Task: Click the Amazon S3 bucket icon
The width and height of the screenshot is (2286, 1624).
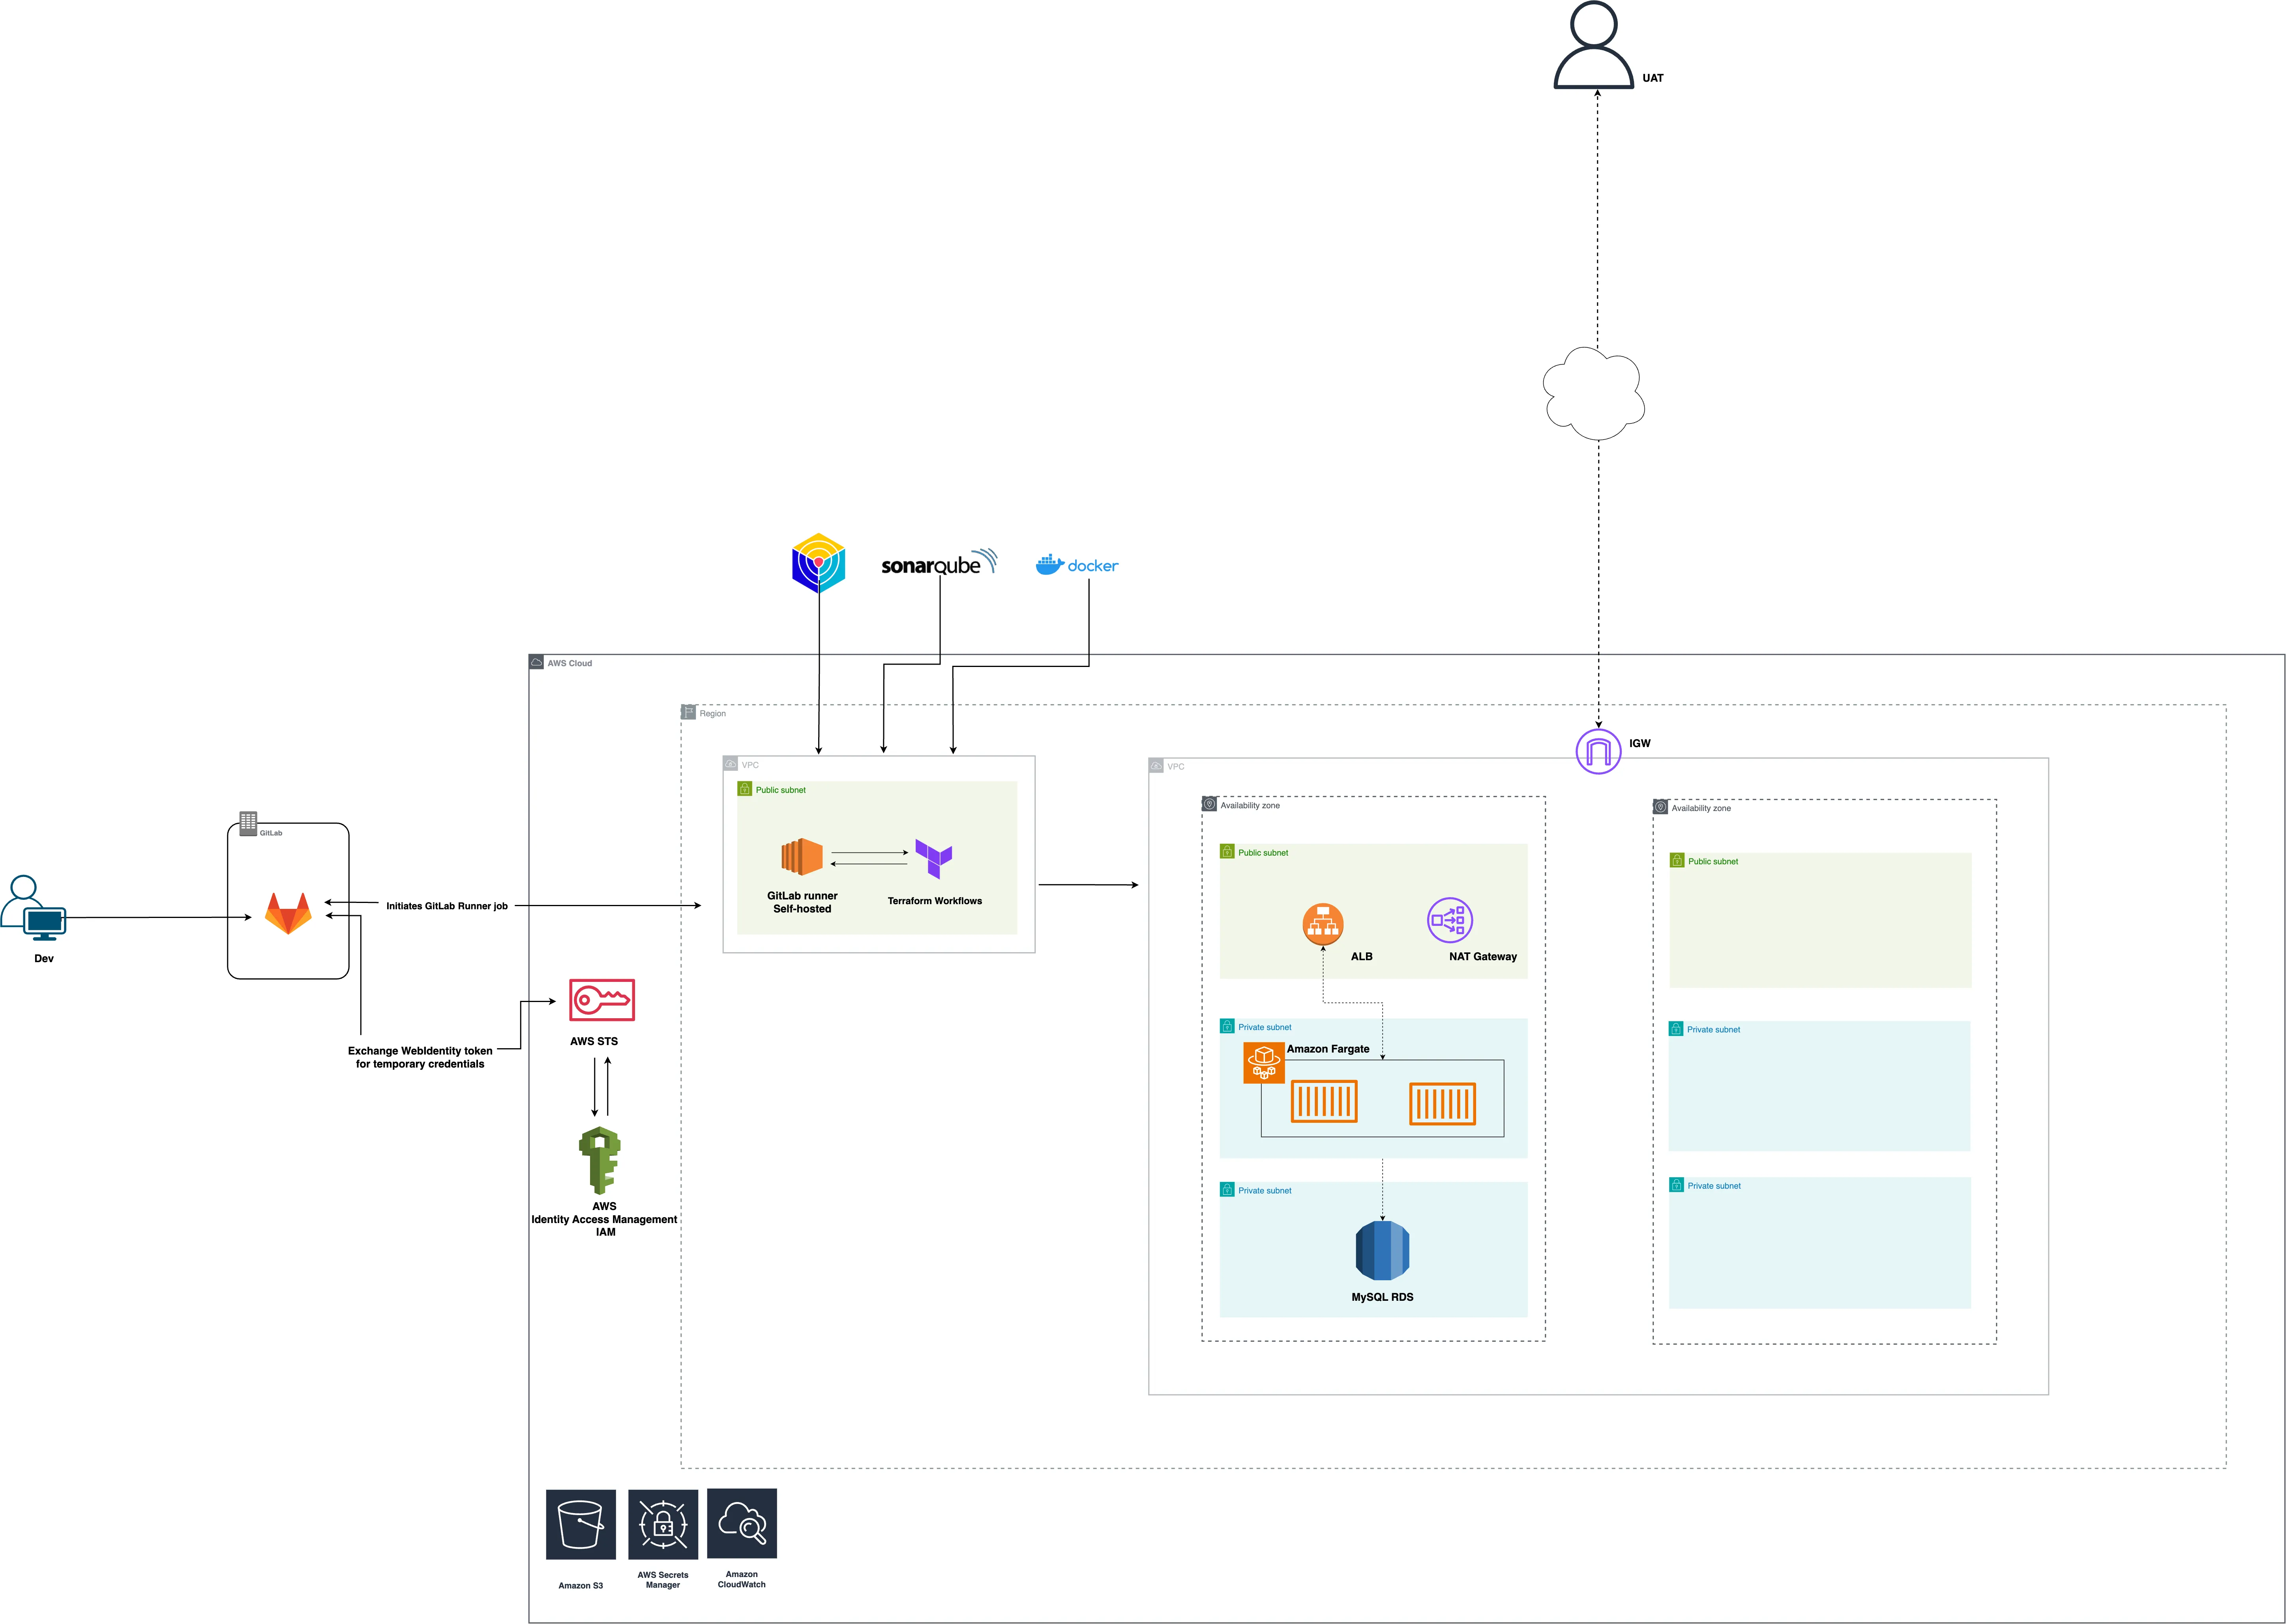Action: click(x=581, y=1525)
